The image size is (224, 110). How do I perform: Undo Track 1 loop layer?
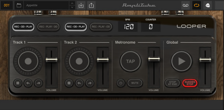(x=28, y=83)
